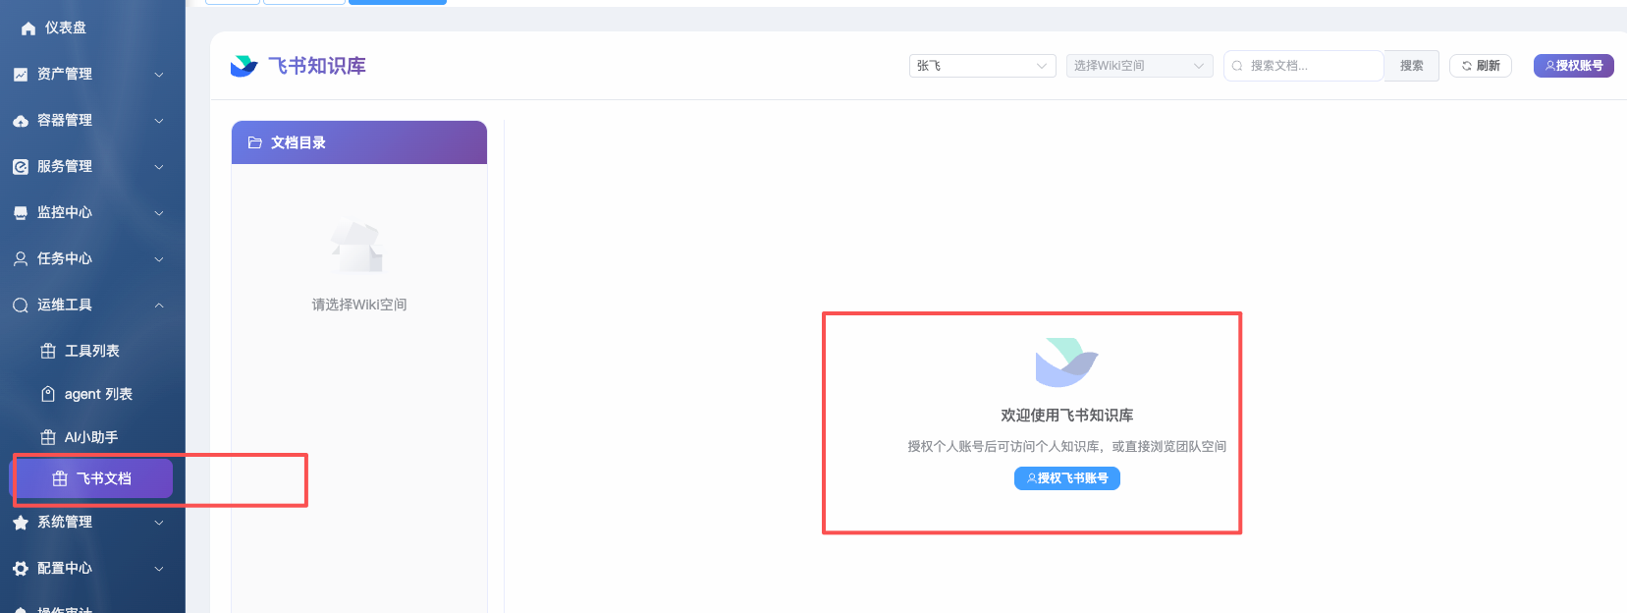Expand the 配置中心 menu chevron
Viewport: 1627px width, 613px height.
click(x=159, y=569)
